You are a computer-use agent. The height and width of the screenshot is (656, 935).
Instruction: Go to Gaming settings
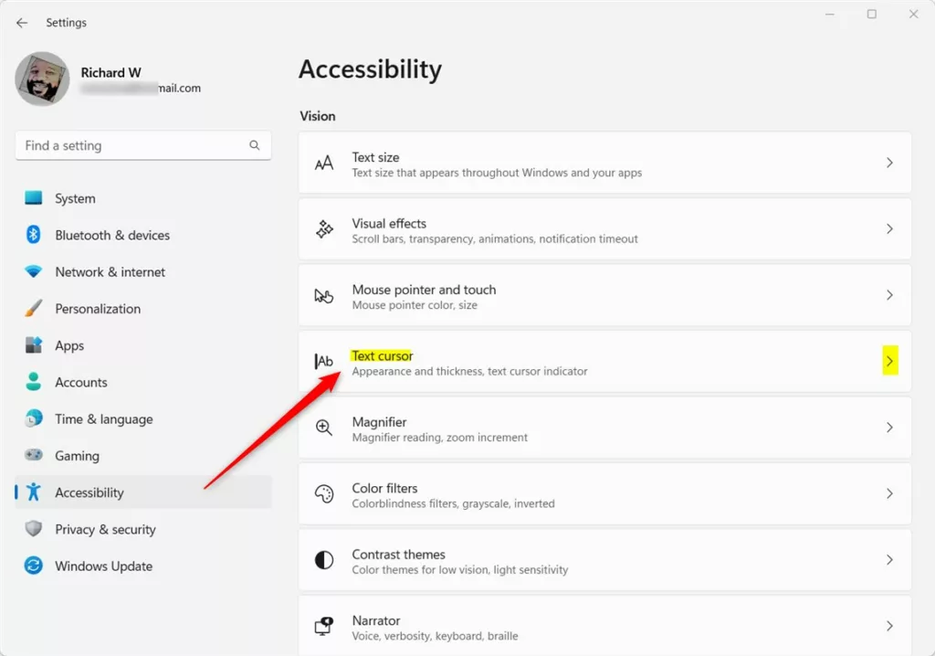[77, 456]
